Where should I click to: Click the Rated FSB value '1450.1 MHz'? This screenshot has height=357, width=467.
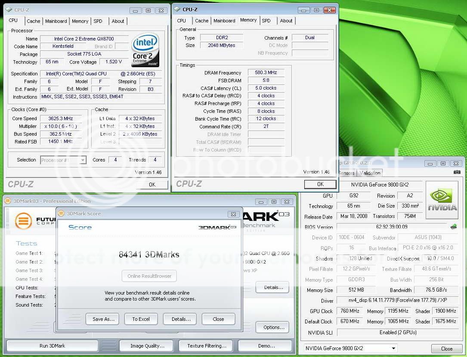tap(61, 141)
